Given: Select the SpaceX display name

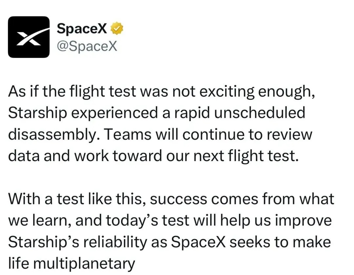Looking at the screenshot, I should click(x=82, y=28).
